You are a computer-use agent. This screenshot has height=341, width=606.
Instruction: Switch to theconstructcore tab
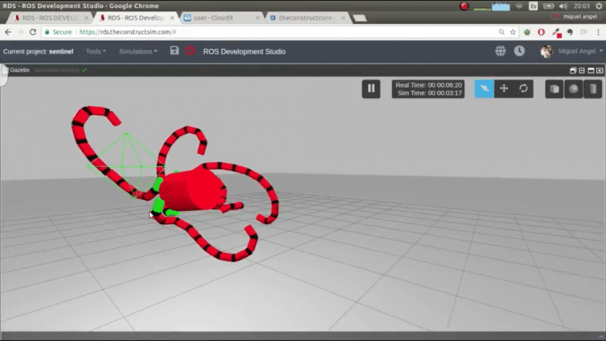pyautogui.click(x=307, y=18)
